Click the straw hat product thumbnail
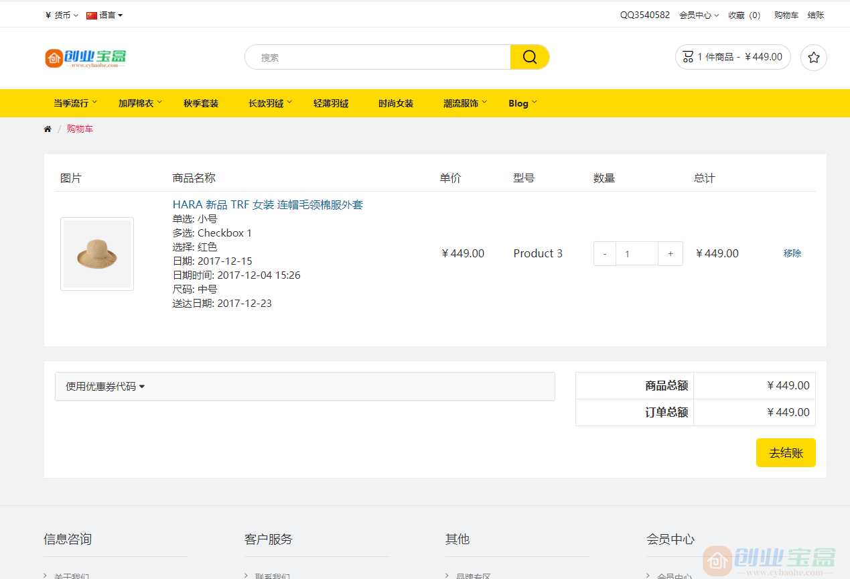This screenshot has height=579, width=850. [x=97, y=254]
